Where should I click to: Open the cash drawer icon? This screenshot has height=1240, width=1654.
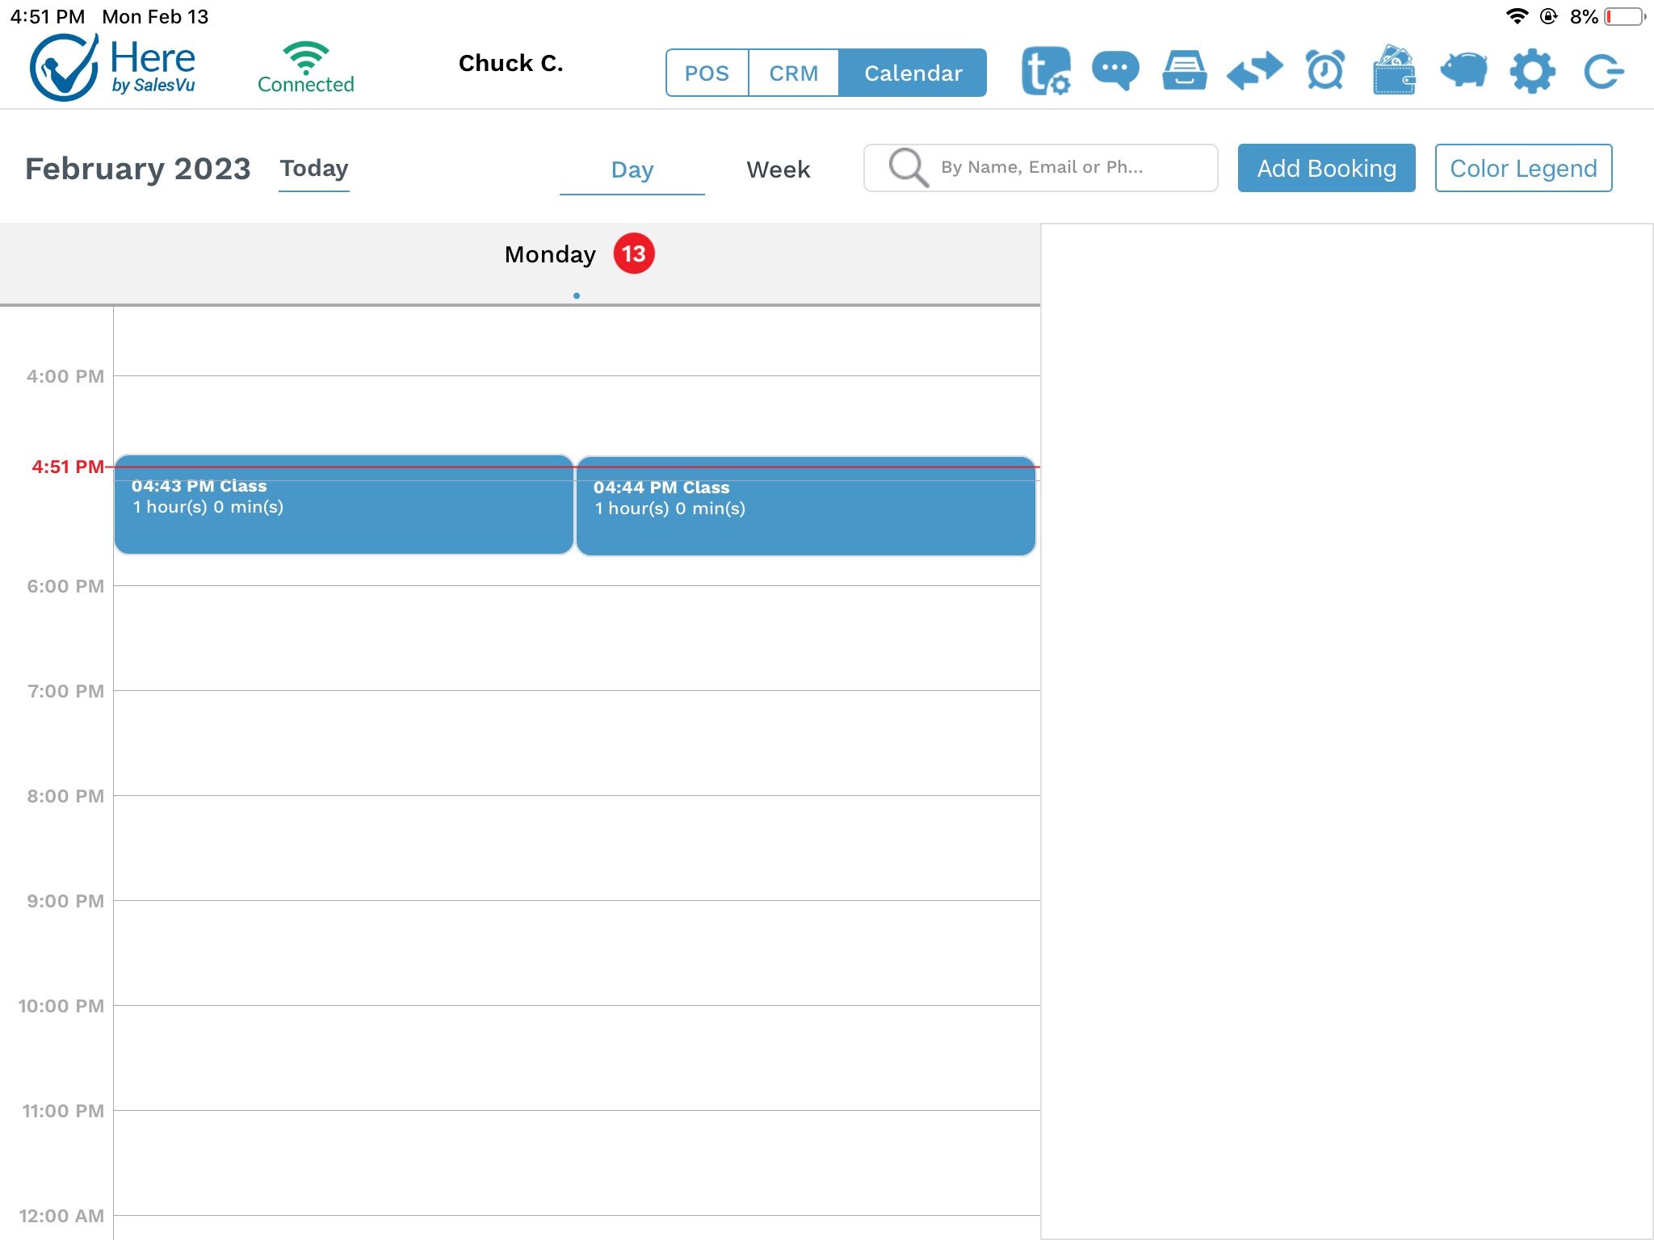[x=1185, y=71]
